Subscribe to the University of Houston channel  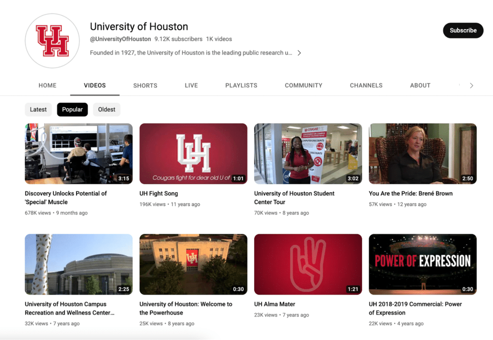pyautogui.click(x=463, y=30)
